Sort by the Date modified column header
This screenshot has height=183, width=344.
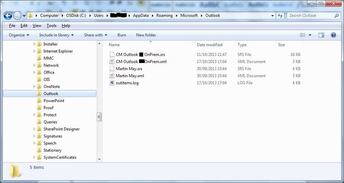pyautogui.click(x=210, y=45)
